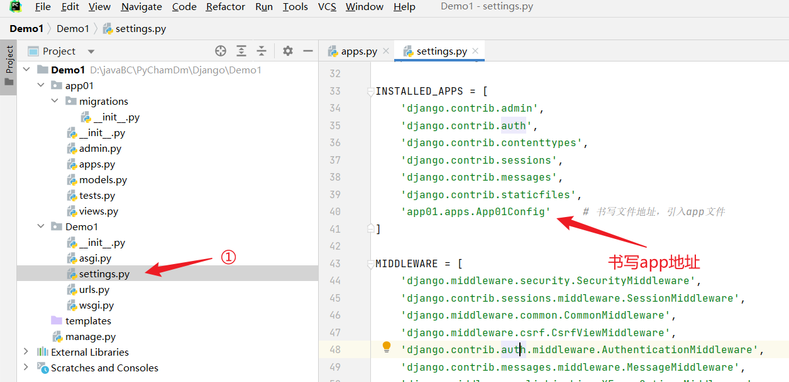Click the Collapse All icon in Project panel
Image resolution: width=789 pixels, height=382 pixels.
click(262, 51)
